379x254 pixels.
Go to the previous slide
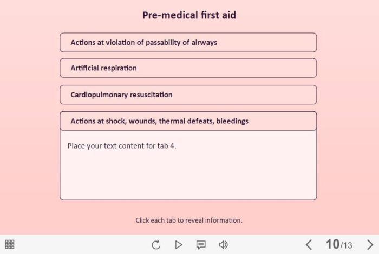(x=309, y=245)
